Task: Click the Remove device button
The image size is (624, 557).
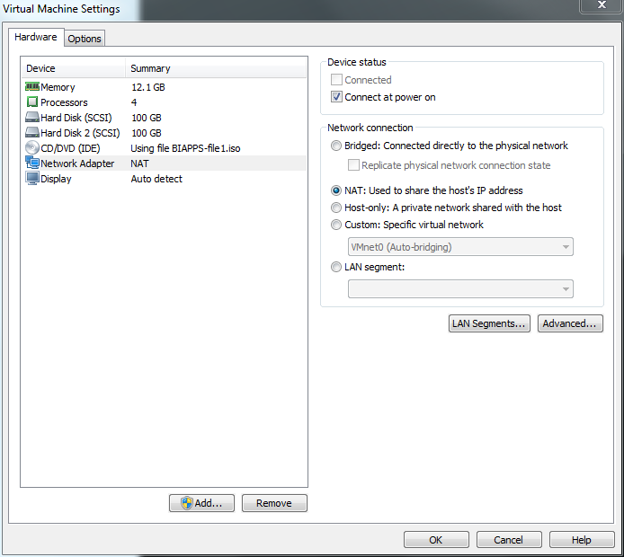Action: [274, 503]
